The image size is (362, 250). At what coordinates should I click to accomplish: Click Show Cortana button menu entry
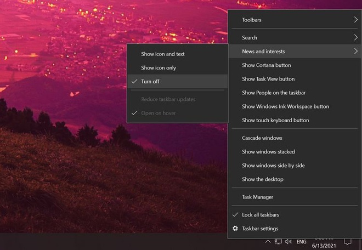(266, 65)
